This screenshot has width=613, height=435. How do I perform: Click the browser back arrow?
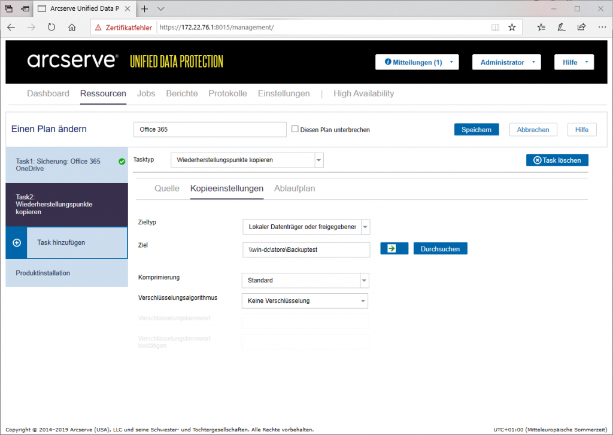click(11, 27)
